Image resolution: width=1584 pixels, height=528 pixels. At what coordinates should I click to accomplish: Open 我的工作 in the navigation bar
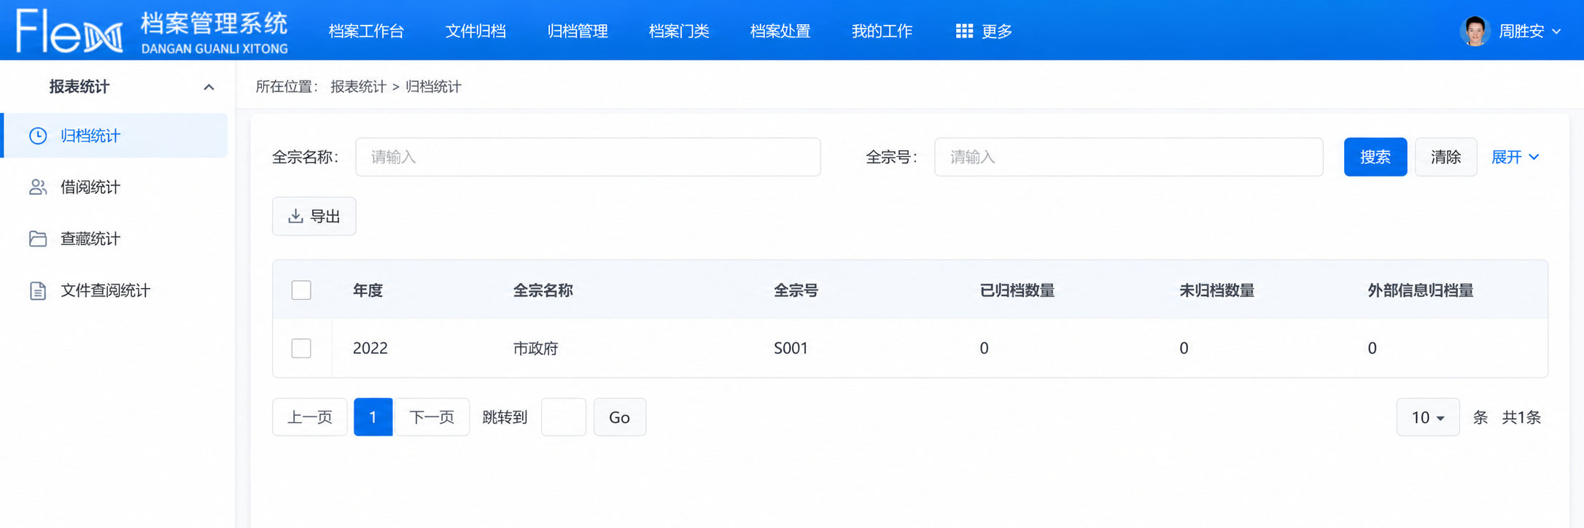[x=882, y=31]
